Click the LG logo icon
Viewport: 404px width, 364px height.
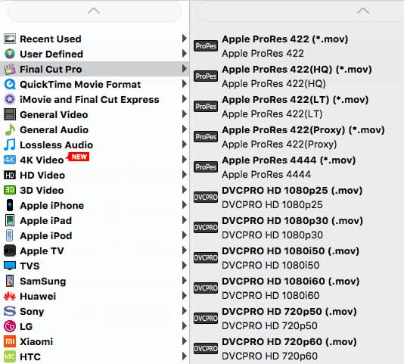10,326
